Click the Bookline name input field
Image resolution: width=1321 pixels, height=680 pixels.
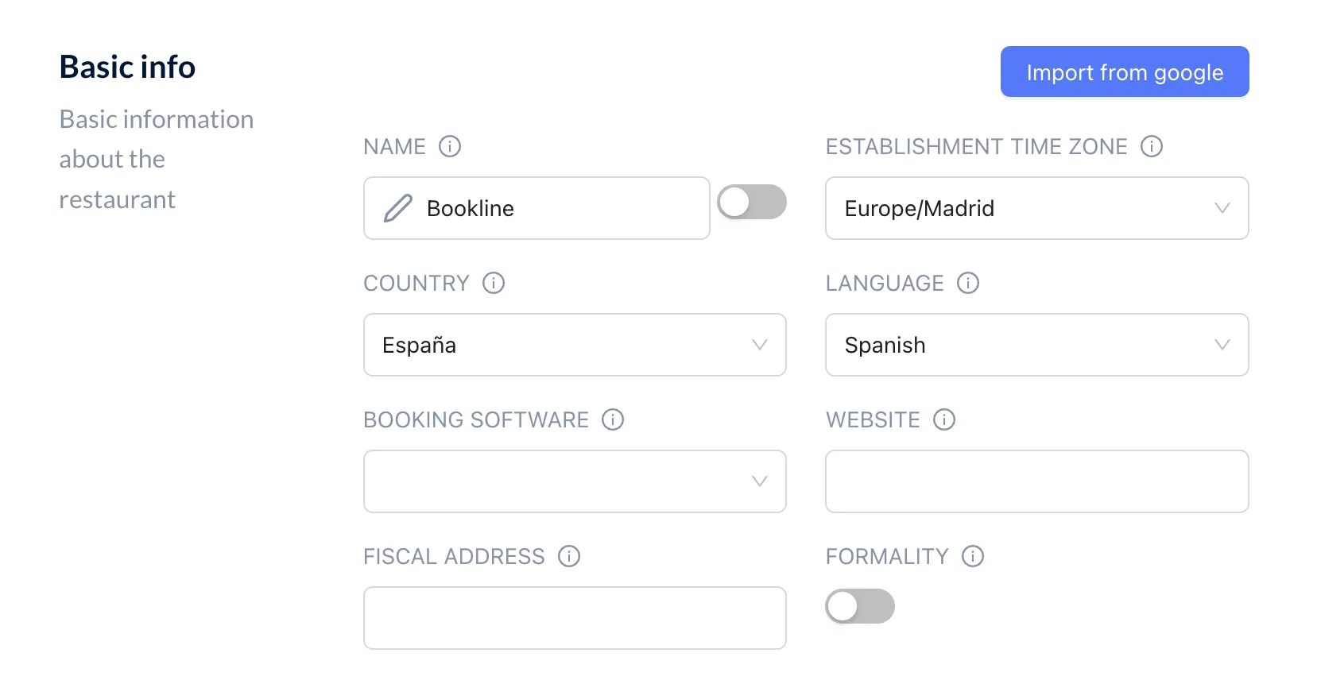tap(537, 208)
